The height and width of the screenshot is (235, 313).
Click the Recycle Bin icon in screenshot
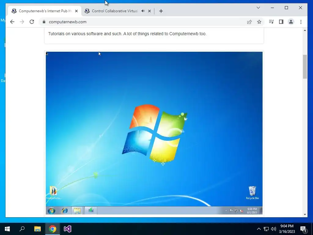point(252,193)
